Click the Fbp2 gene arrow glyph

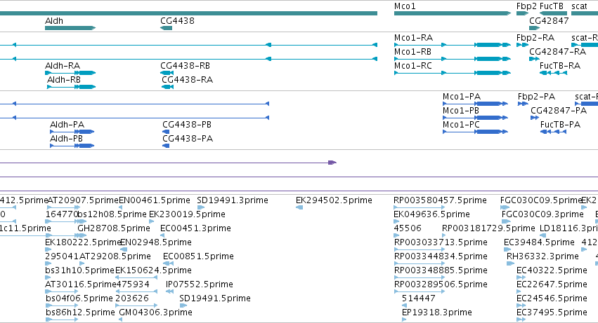[523, 13]
